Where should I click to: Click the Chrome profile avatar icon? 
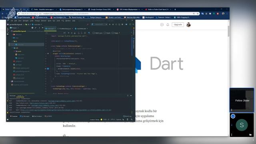[223, 14]
